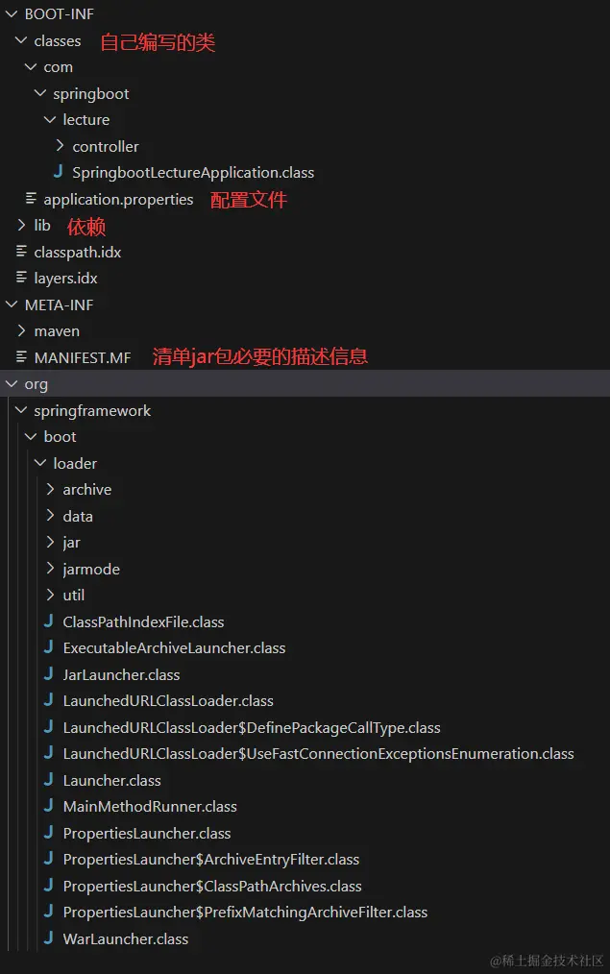Select ExecutableArchiveLauncher.class file name
The height and width of the screenshot is (974, 610).
click(175, 647)
